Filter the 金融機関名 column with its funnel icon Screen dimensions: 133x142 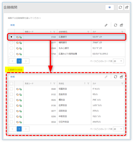click(88, 32)
